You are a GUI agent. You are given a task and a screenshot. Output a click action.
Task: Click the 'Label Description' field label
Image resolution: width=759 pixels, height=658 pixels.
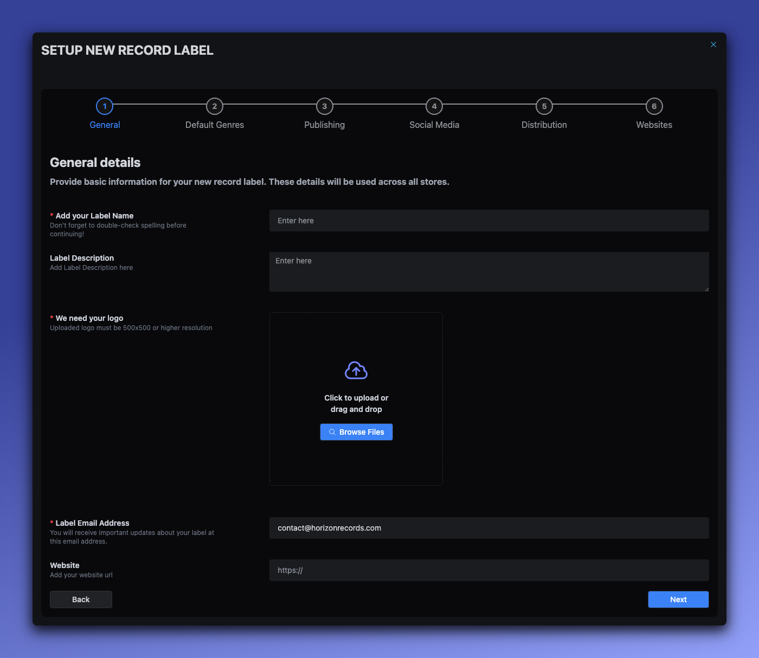point(82,258)
